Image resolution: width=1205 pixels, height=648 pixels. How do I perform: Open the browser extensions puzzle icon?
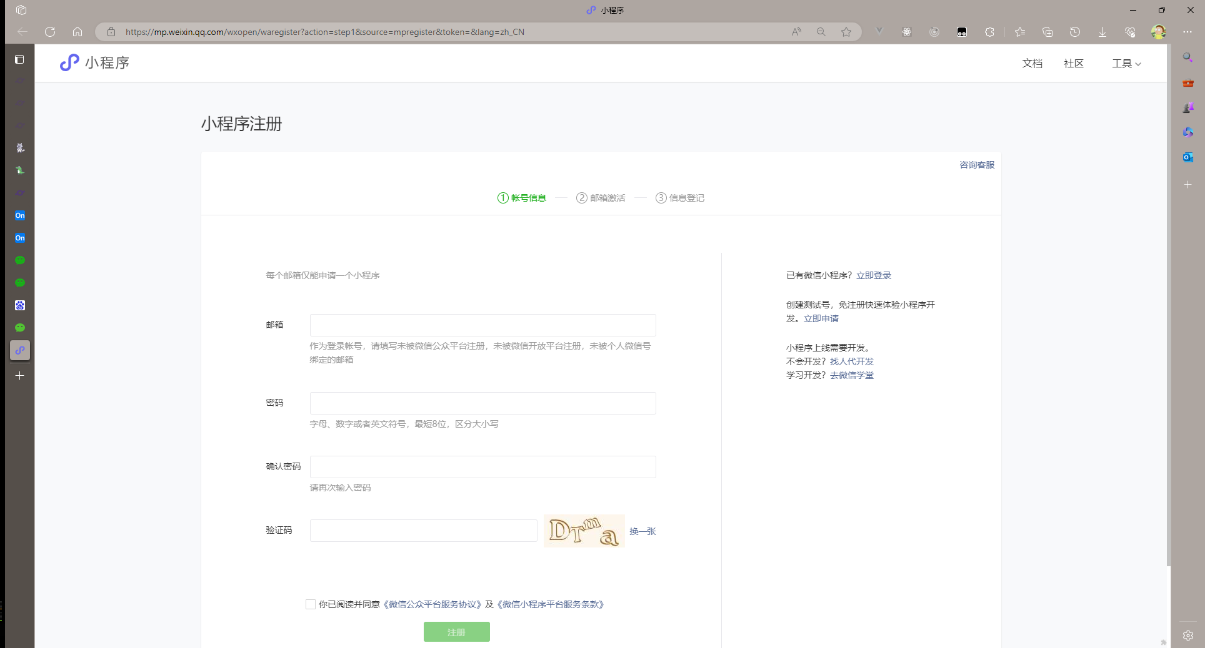tap(989, 32)
